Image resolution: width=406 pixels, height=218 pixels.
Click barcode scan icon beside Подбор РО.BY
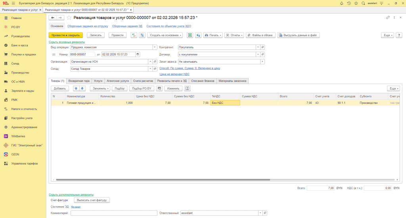click(159, 88)
